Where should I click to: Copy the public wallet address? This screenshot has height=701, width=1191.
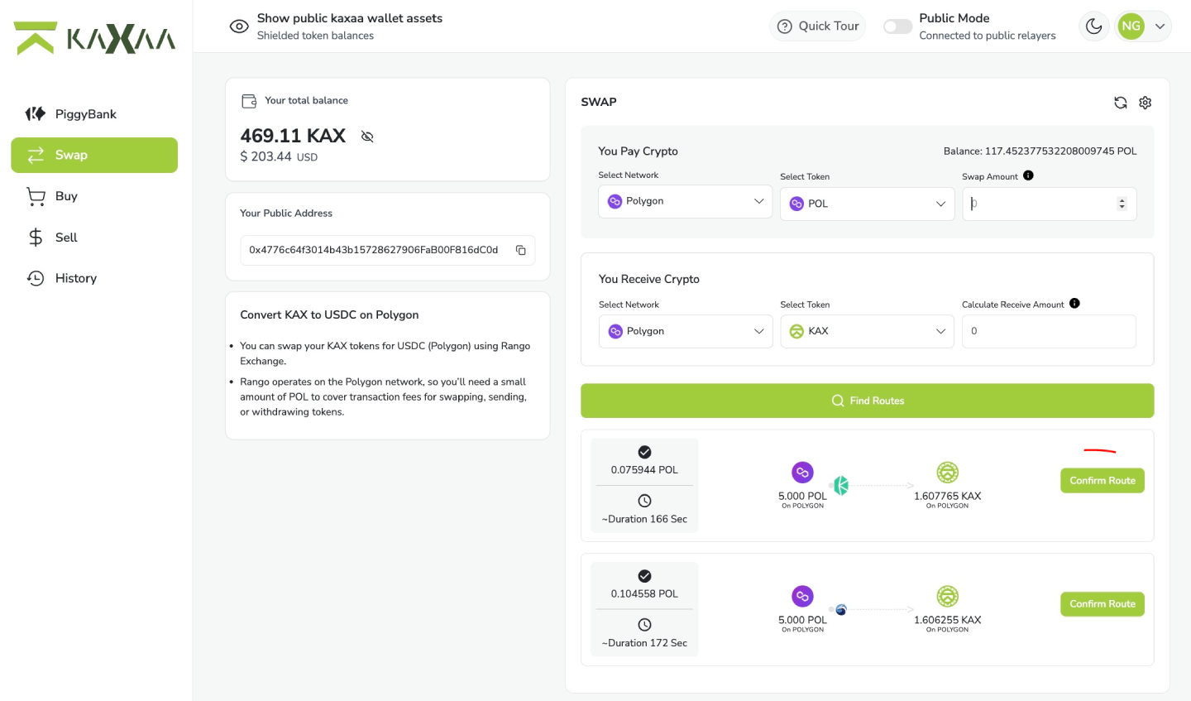[521, 250]
